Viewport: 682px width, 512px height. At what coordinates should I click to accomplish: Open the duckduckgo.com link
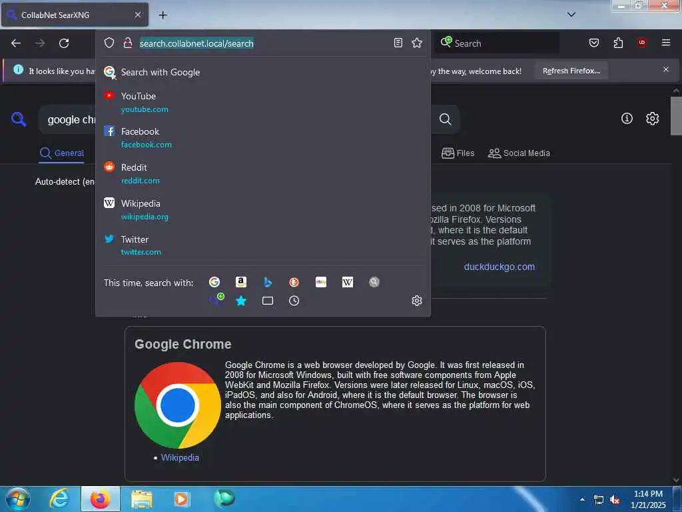(x=500, y=267)
